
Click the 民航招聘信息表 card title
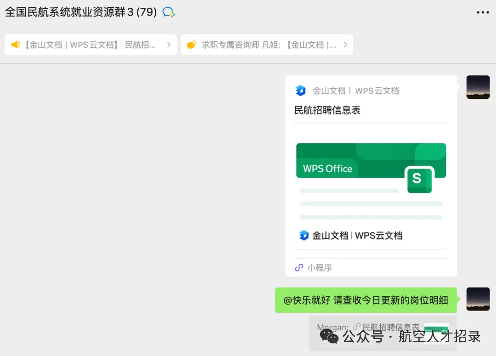[x=327, y=110]
